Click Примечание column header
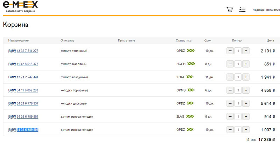 126,40
